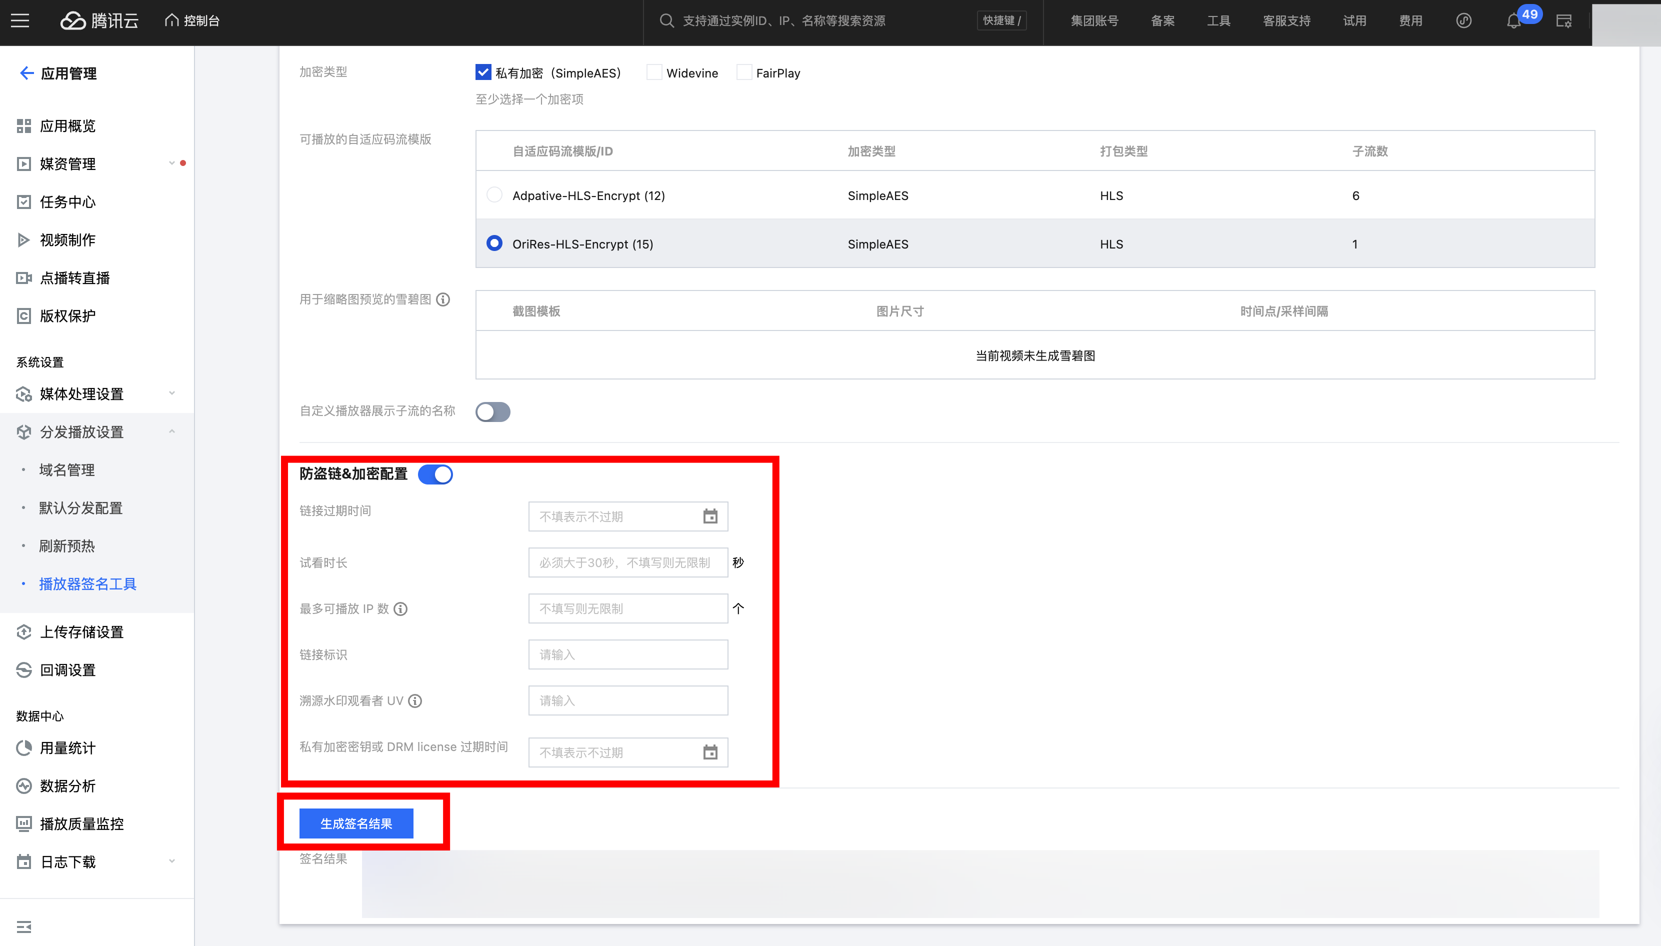Open the notification bell with 49 badge

coord(1514,21)
